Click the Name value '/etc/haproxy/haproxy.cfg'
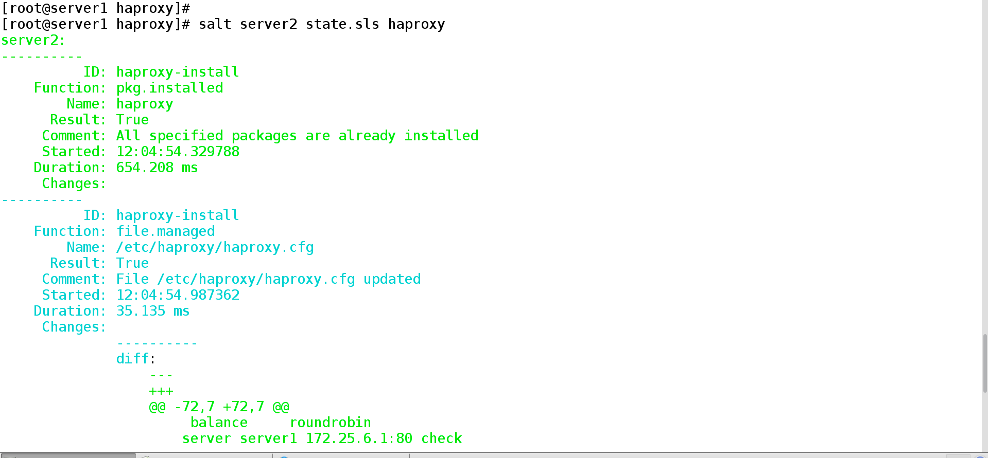 (x=215, y=247)
